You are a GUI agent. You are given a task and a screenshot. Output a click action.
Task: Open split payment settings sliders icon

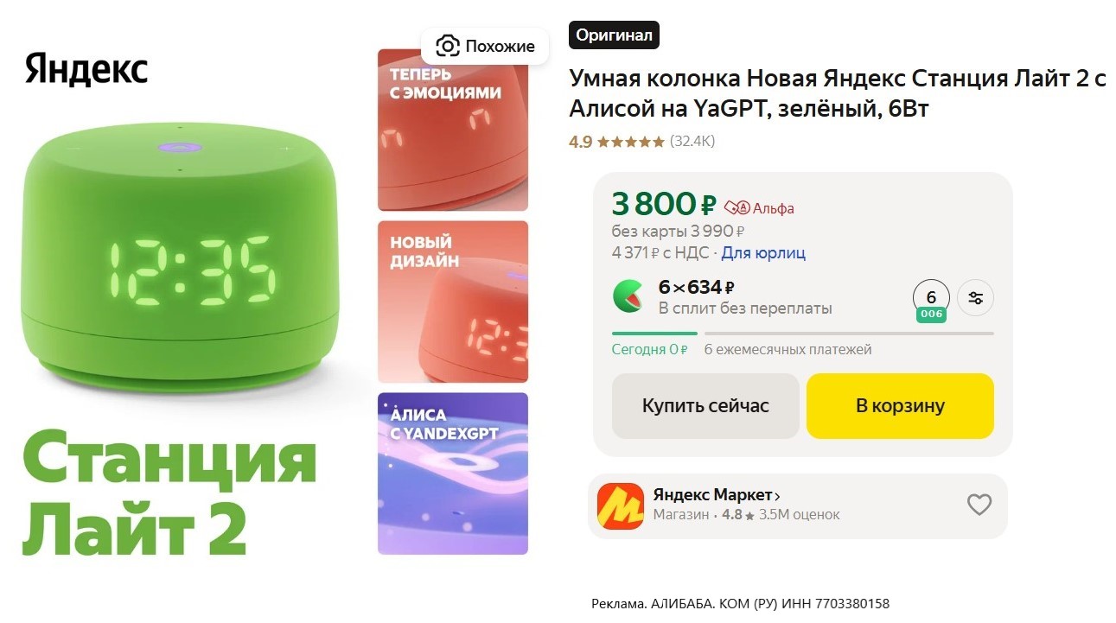point(976,298)
